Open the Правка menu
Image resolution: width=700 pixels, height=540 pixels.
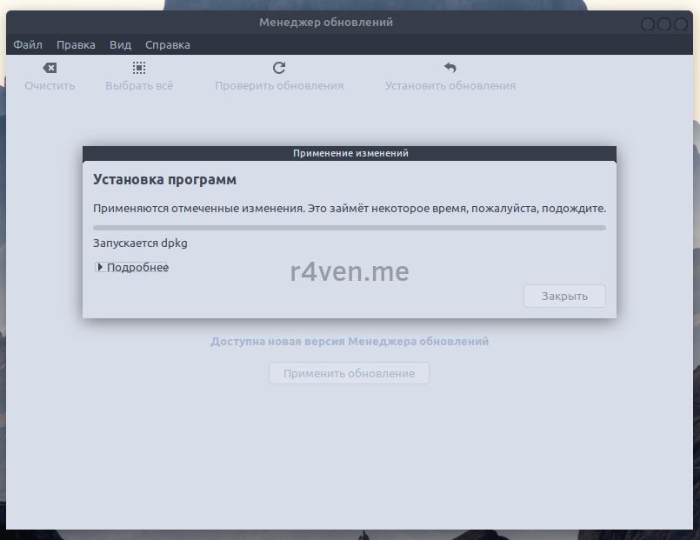click(76, 44)
